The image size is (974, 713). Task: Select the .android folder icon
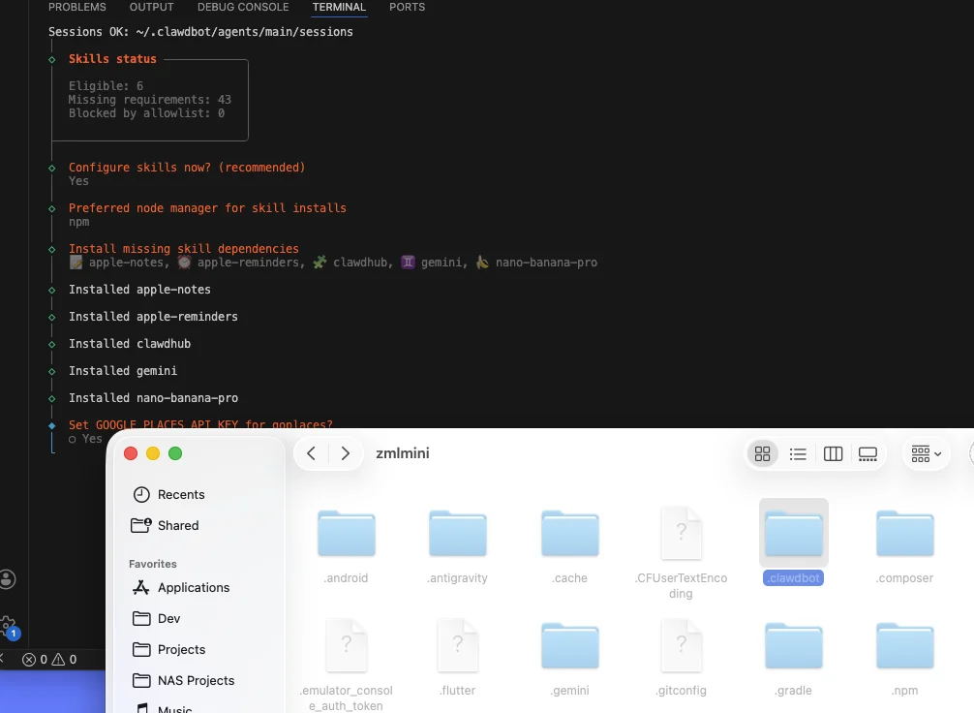pyautogui.click(x=347, y=534)
